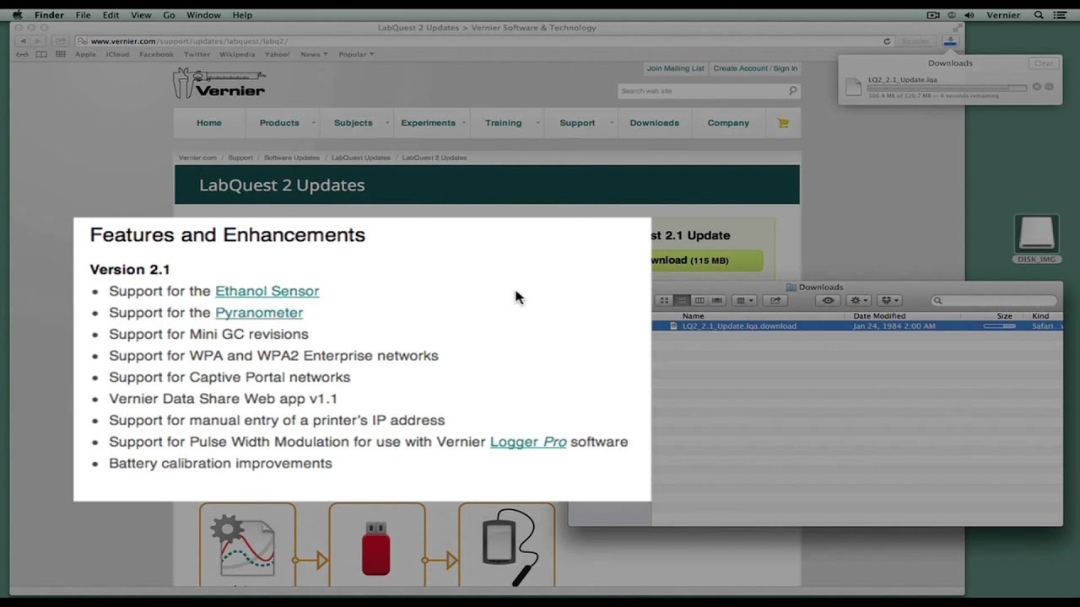
Task: Open the Downloads nav tab
Action: (x=654, y=123)
